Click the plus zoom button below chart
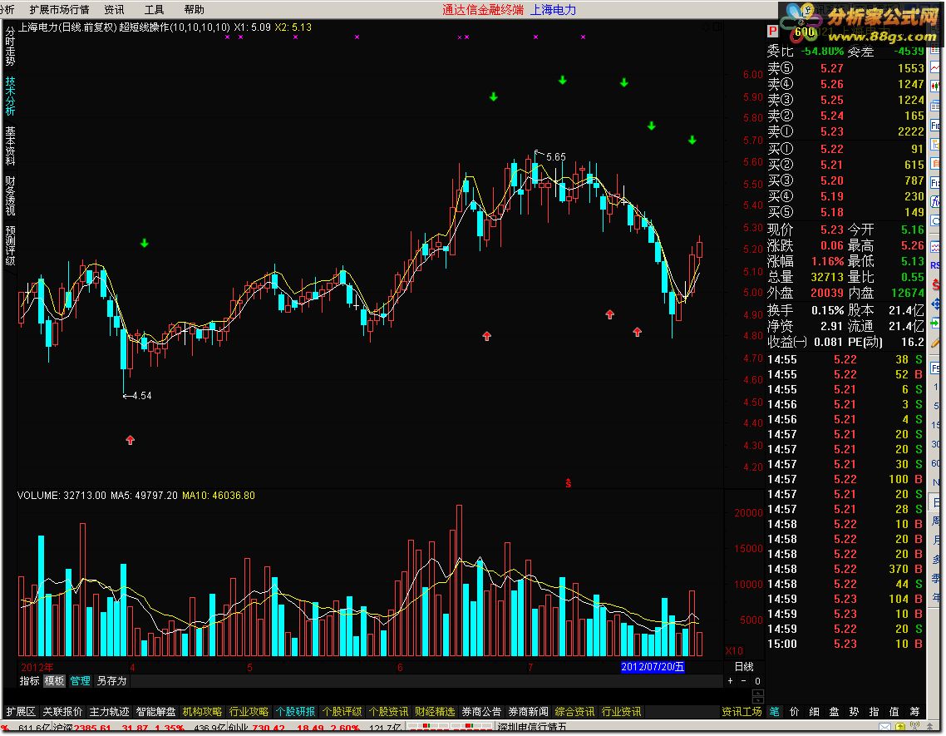The image size is (946, 736). click(730, 681)
